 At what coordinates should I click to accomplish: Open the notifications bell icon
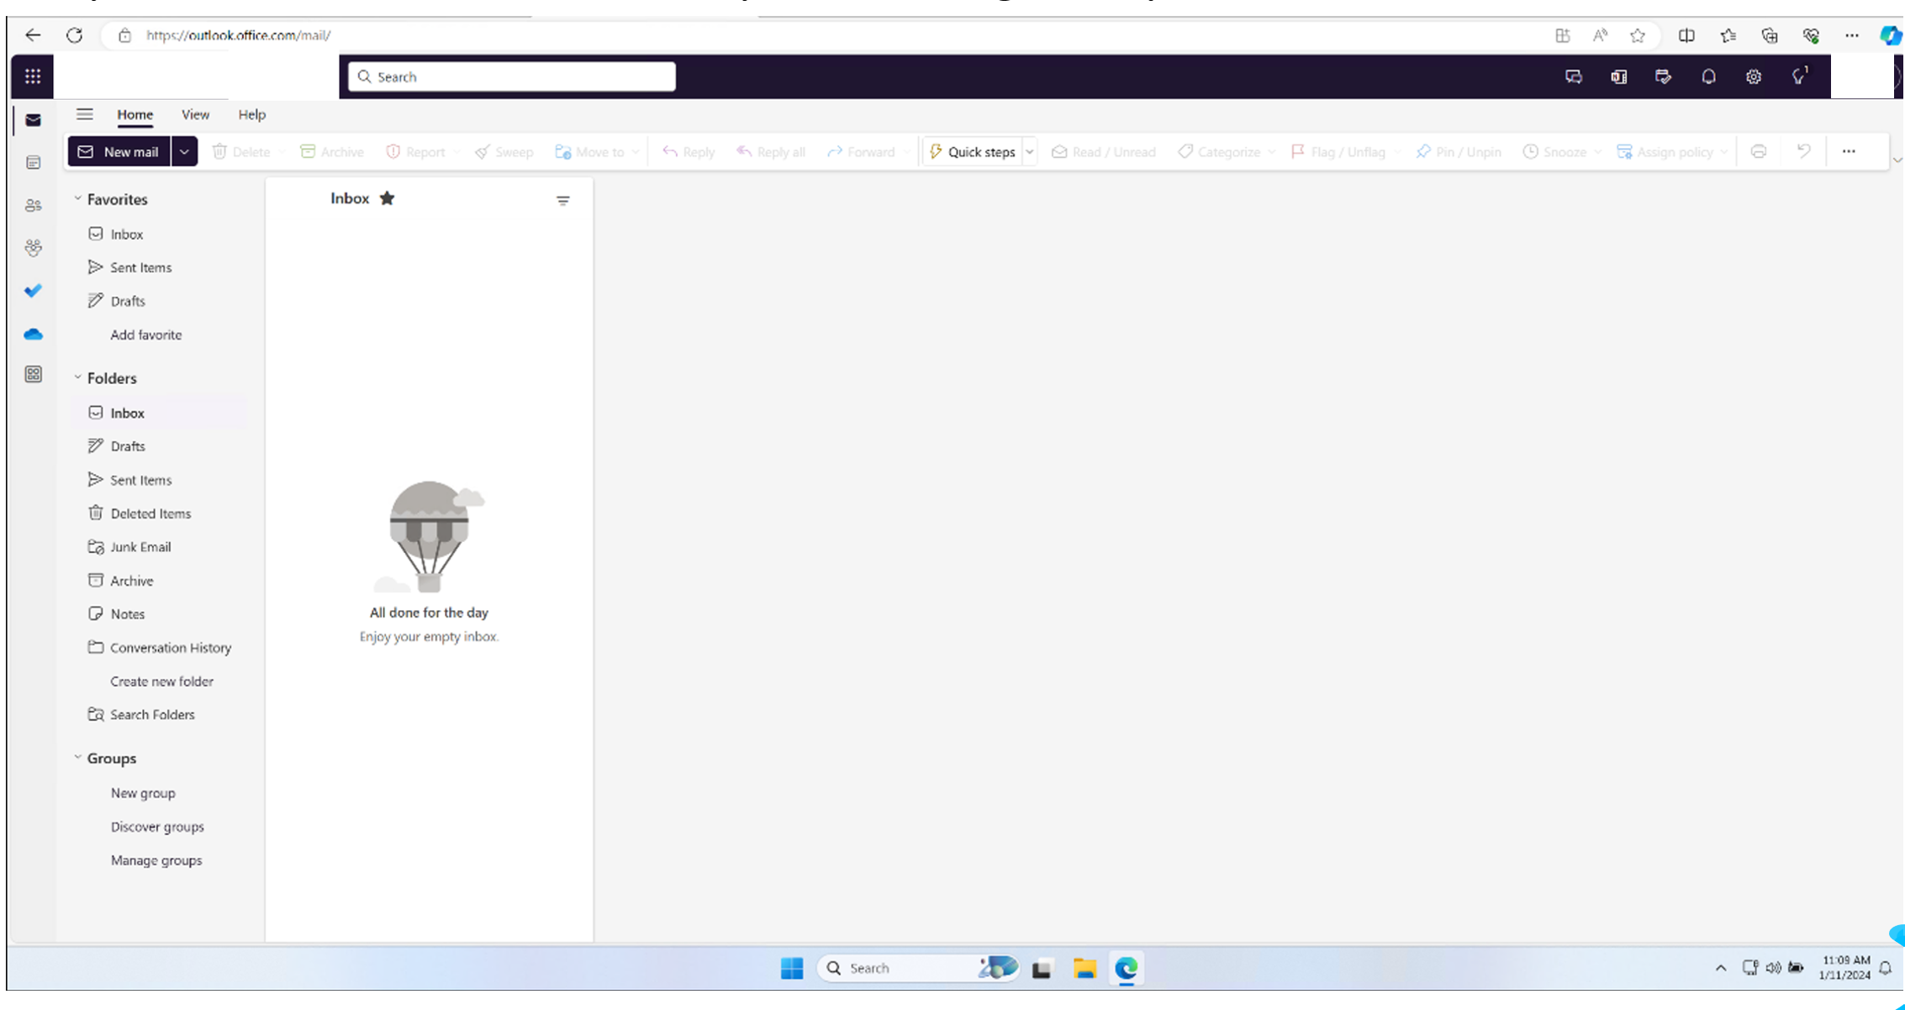(x=1708, y=76)
